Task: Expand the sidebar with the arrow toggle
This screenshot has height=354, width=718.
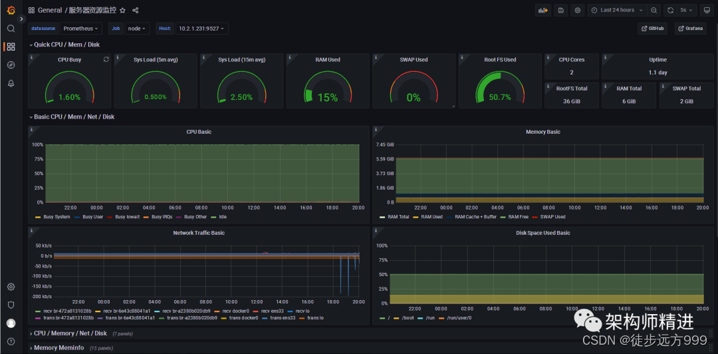Action: 21,19
